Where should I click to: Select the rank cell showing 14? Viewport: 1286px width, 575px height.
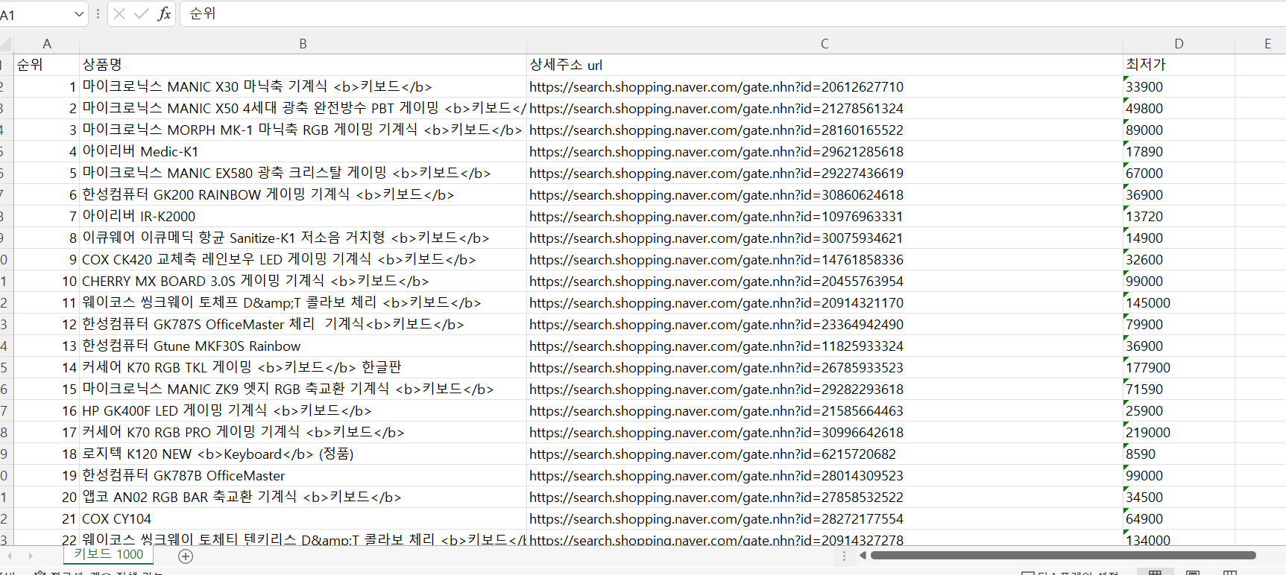pos(46,367)
